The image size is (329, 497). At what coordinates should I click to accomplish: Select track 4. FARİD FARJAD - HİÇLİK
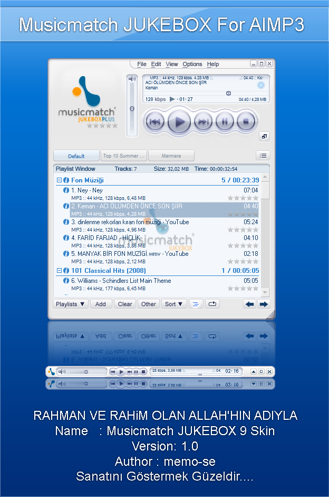pos(164,242)
